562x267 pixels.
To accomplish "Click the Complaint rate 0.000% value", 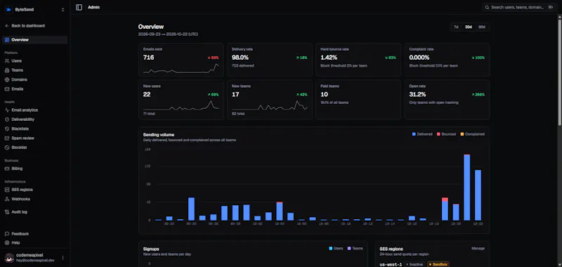I will [x=419, y=58].
